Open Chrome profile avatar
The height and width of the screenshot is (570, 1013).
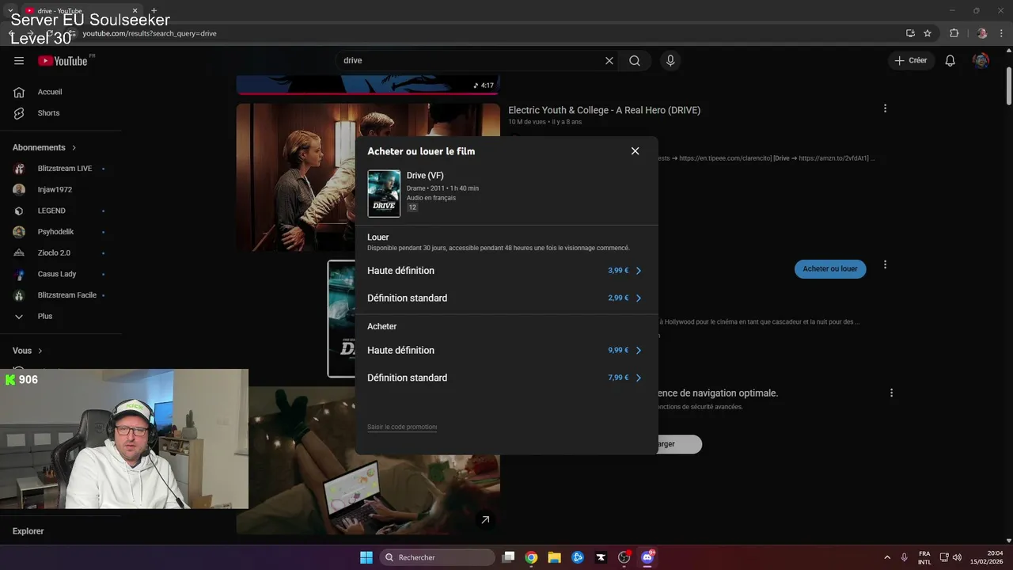982,33
